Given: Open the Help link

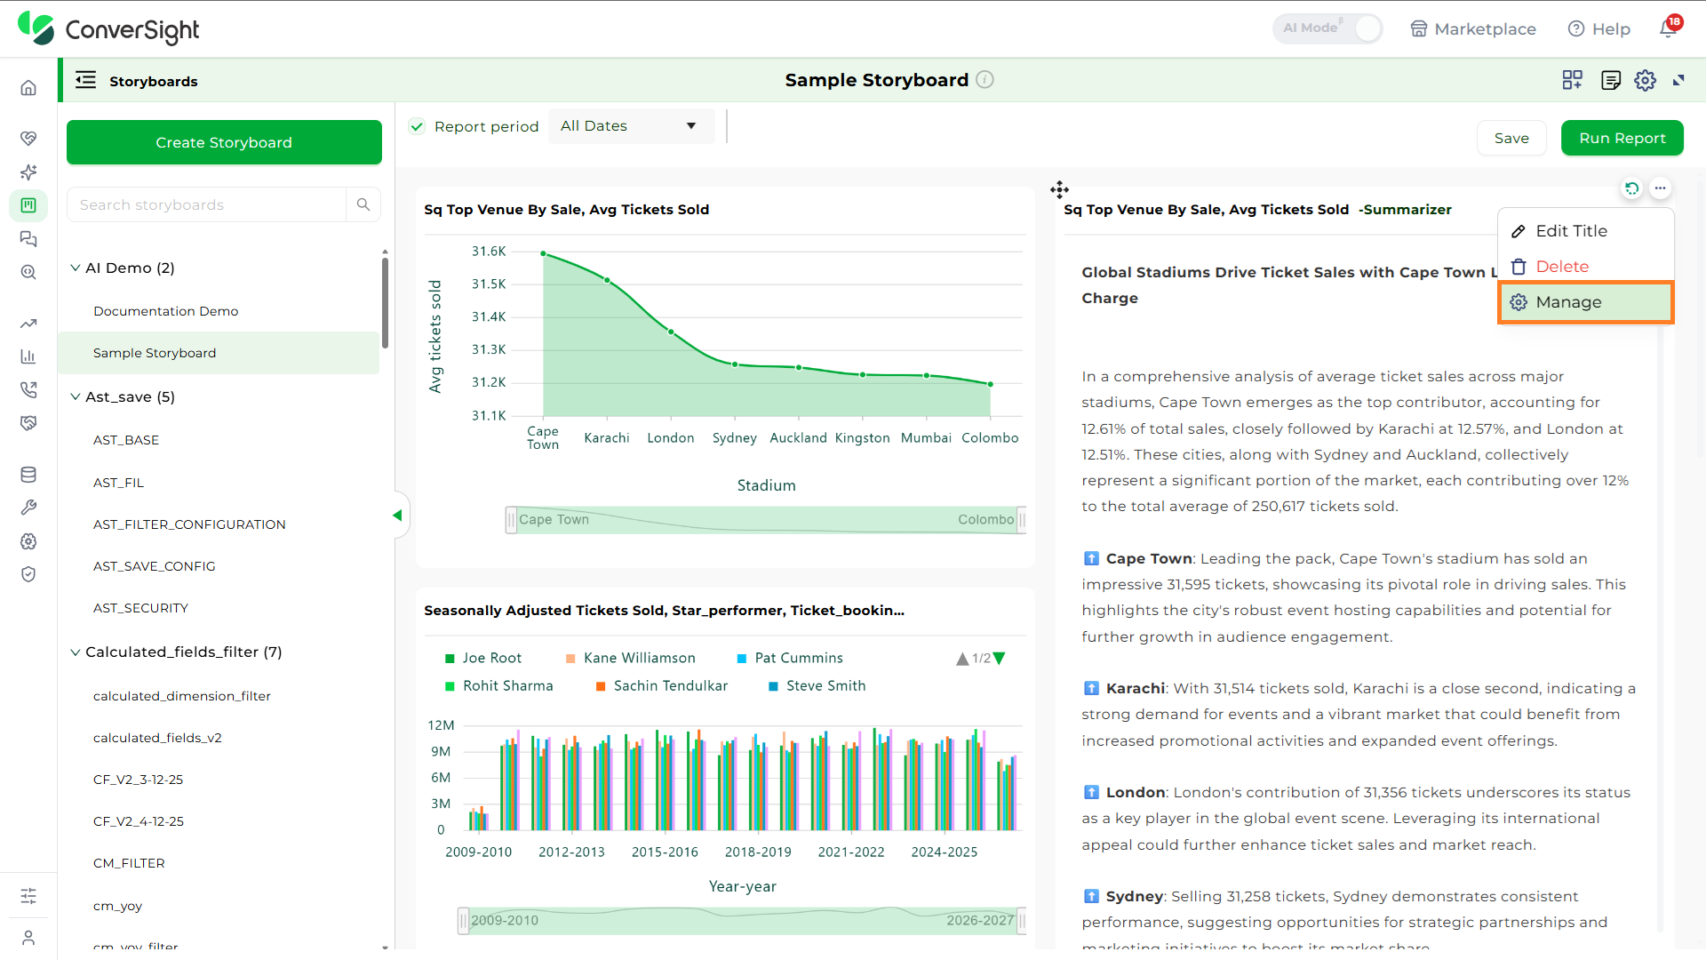Looking at the screenshot, I should 1598,29.
